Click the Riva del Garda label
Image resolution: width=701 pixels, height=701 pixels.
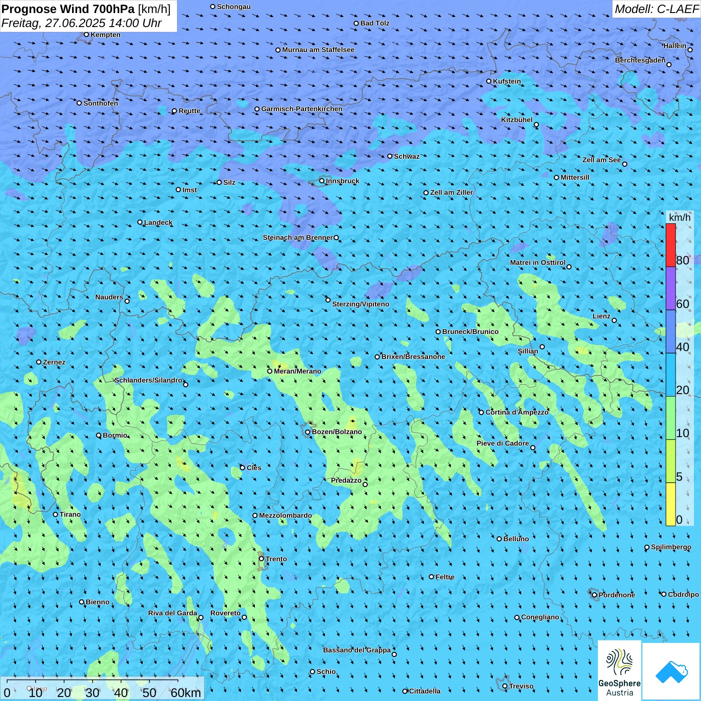click(x=173, y=613)
